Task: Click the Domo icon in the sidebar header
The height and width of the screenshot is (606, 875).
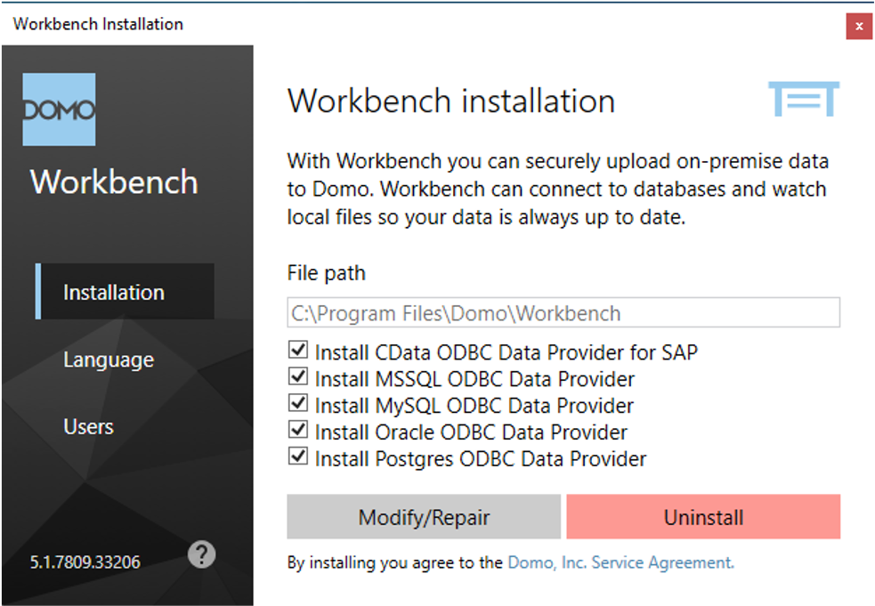Action: [59, 109]
